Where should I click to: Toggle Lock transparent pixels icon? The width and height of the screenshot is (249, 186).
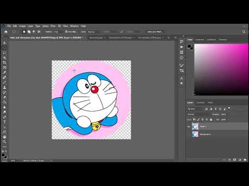point(195,119)
